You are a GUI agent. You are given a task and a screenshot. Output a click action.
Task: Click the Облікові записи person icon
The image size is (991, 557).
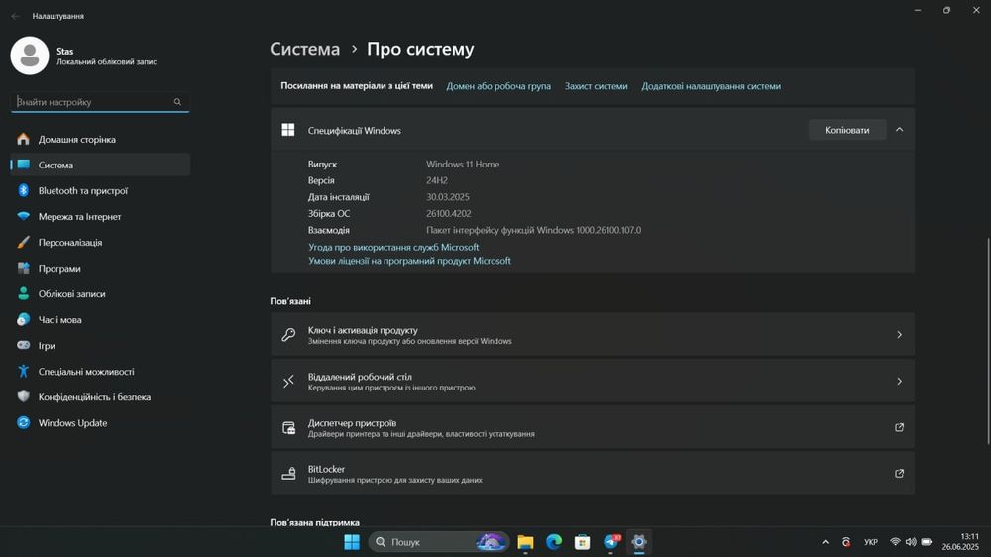click(x=24, y=294)
